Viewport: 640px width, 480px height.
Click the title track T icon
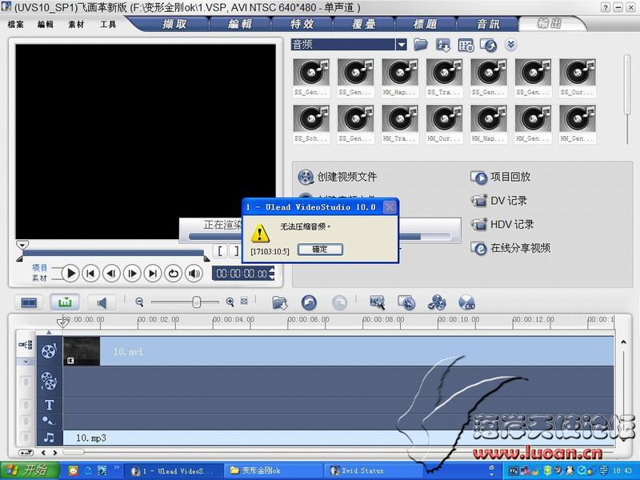pos(49,405)
